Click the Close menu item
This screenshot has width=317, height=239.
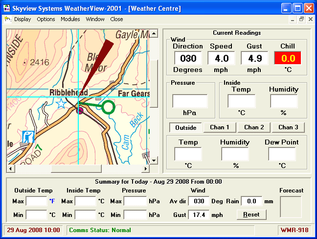[116, 19]
